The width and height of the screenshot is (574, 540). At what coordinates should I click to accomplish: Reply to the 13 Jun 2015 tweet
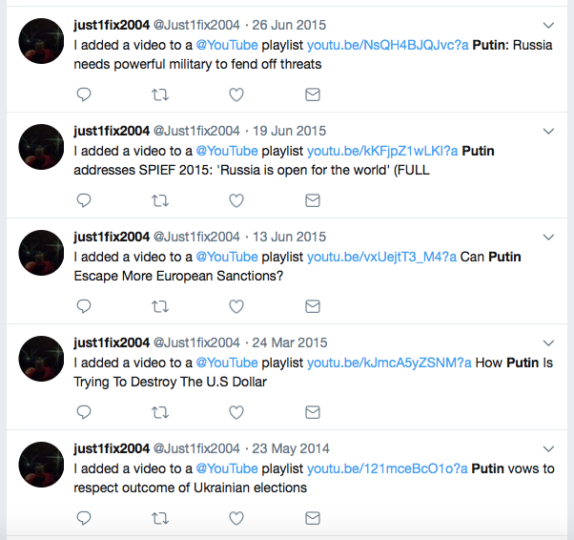point(84,306)
